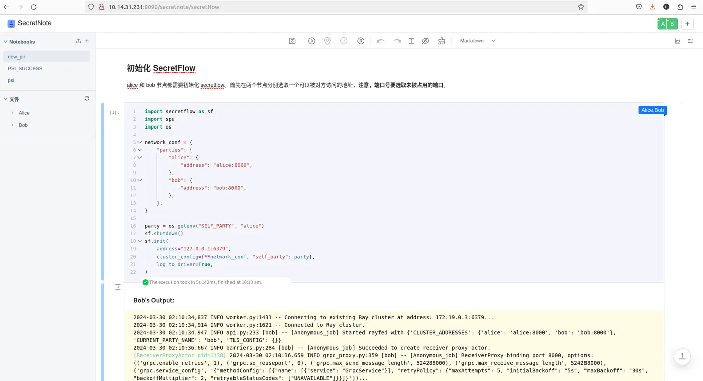Open the browser extensions puzzle icon
The width and height of the screenshot is (703, 381).
coord(680,7)
